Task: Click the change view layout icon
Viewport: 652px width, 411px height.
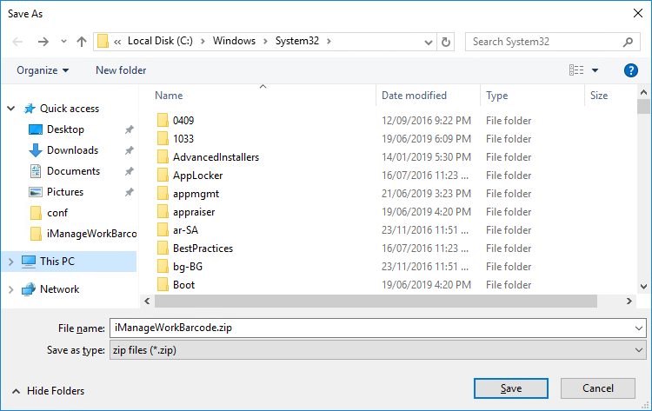Action: coord(576,70)
